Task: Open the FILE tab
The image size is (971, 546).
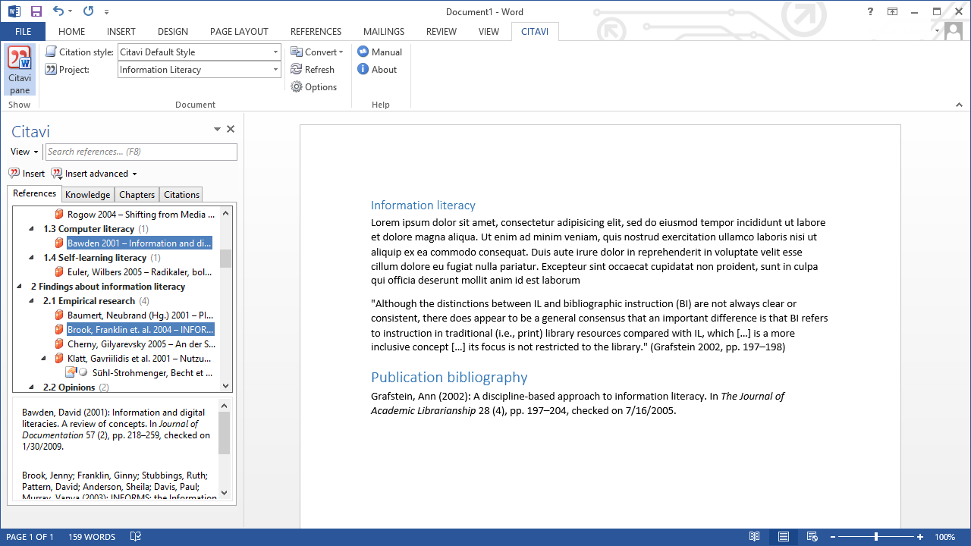Action: pyautogui.click(x=23, y=32)
